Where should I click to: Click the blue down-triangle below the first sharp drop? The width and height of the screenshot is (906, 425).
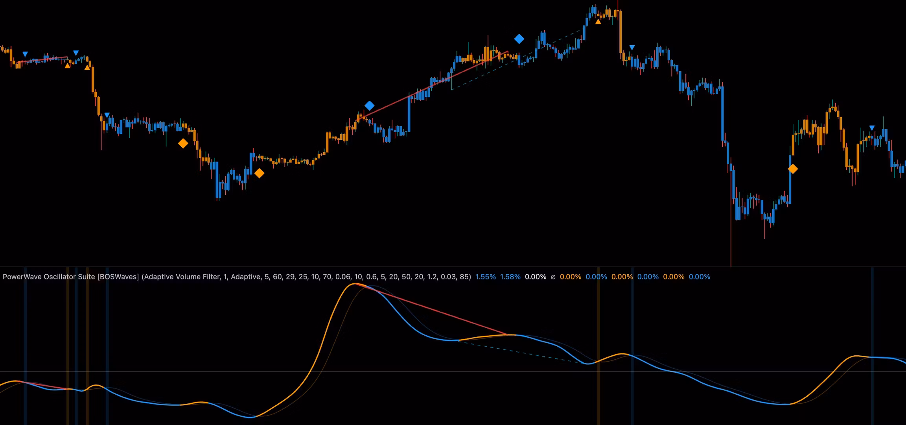(x=107, y=115)
